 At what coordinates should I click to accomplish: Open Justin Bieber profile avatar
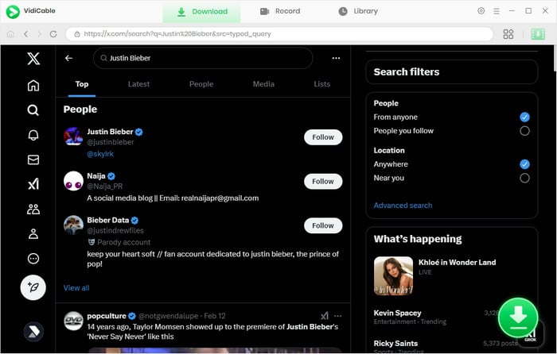(x=73, y=137)
